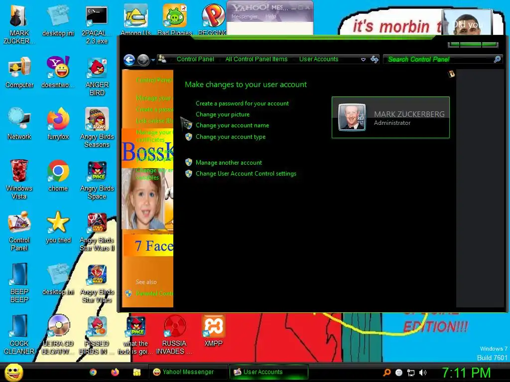The image size is (510, 382).
Task: Click 'Control Panel Home' in the sidebar
Action: (x=154, y=80)
